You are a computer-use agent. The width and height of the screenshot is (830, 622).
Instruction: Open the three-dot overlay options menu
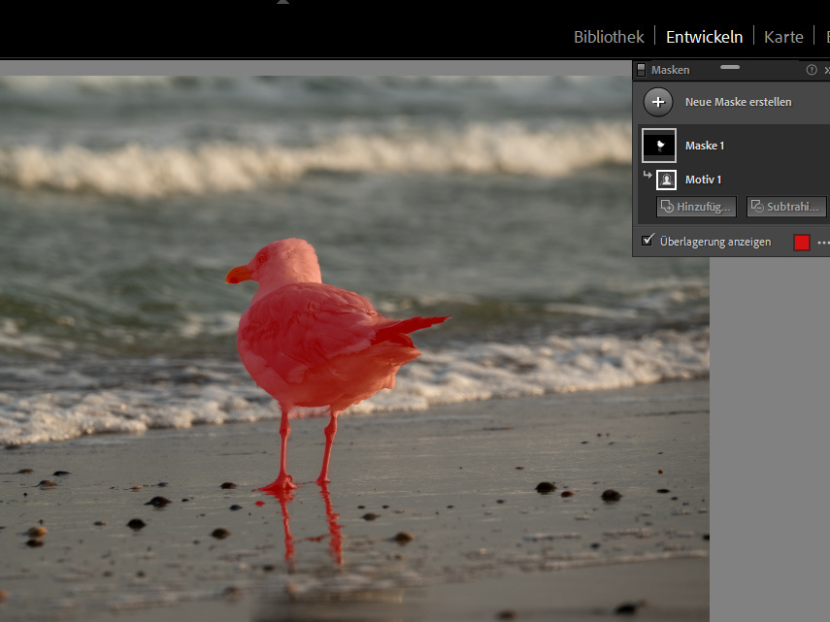pos(823,243)
